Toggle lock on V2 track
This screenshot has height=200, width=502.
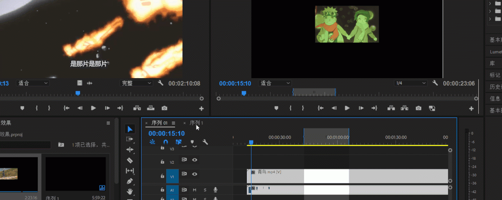[163, 162]
